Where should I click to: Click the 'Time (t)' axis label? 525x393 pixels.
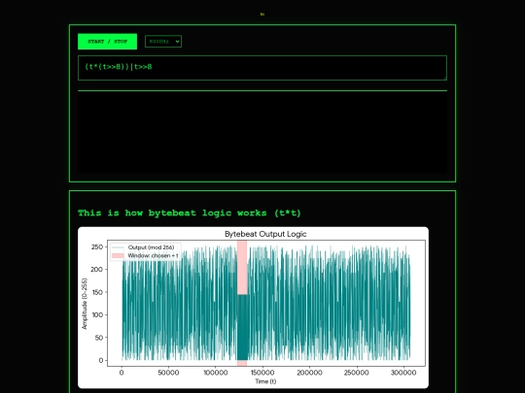click(265, 381)
